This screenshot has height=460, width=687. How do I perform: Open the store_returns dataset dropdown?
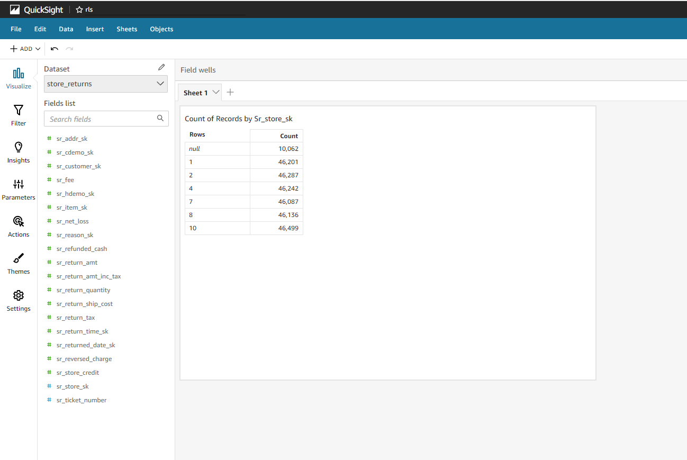(x=159, y=84)
